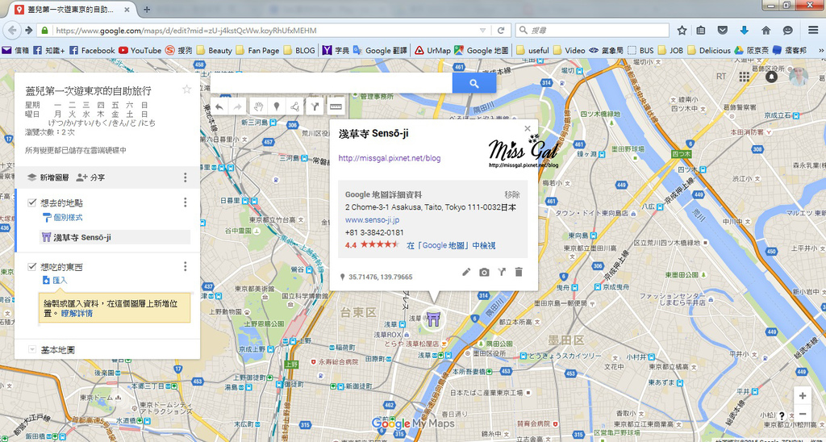The image size is (826, 442).
Task: Open Google 地圖 bookmark
Action: [482, 51]
